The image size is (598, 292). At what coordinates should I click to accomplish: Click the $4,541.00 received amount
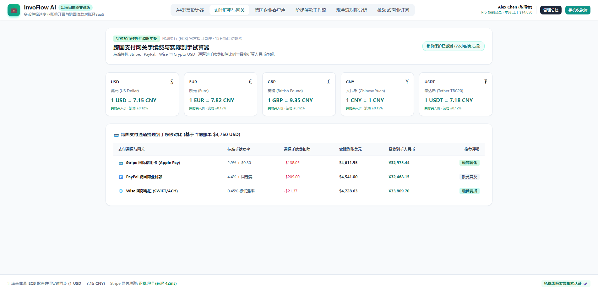[x=348, y=177]
